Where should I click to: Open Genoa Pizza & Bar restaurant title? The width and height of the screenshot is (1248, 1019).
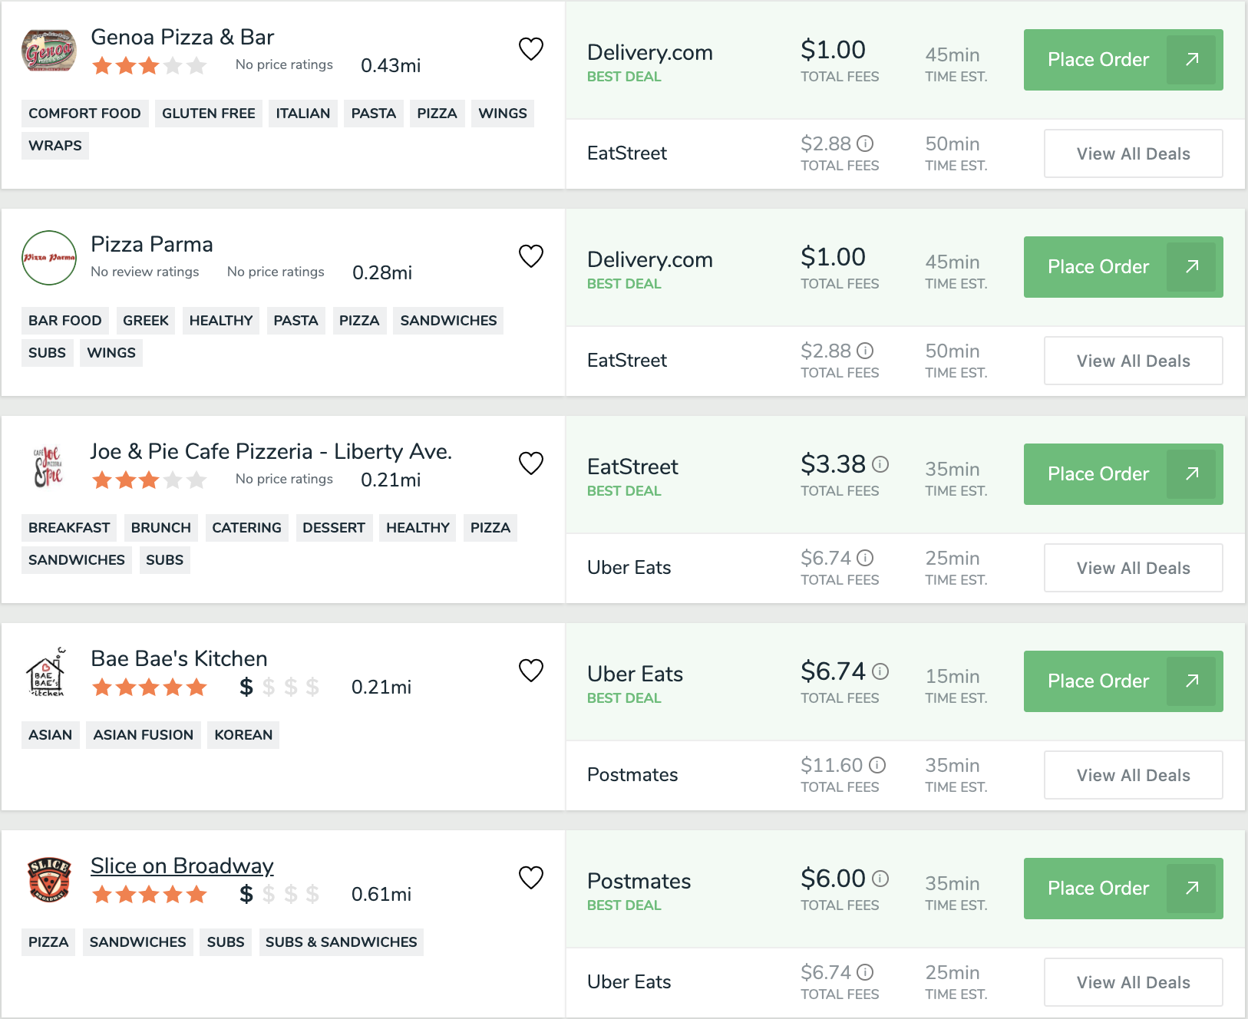click(x=182, y=37)
